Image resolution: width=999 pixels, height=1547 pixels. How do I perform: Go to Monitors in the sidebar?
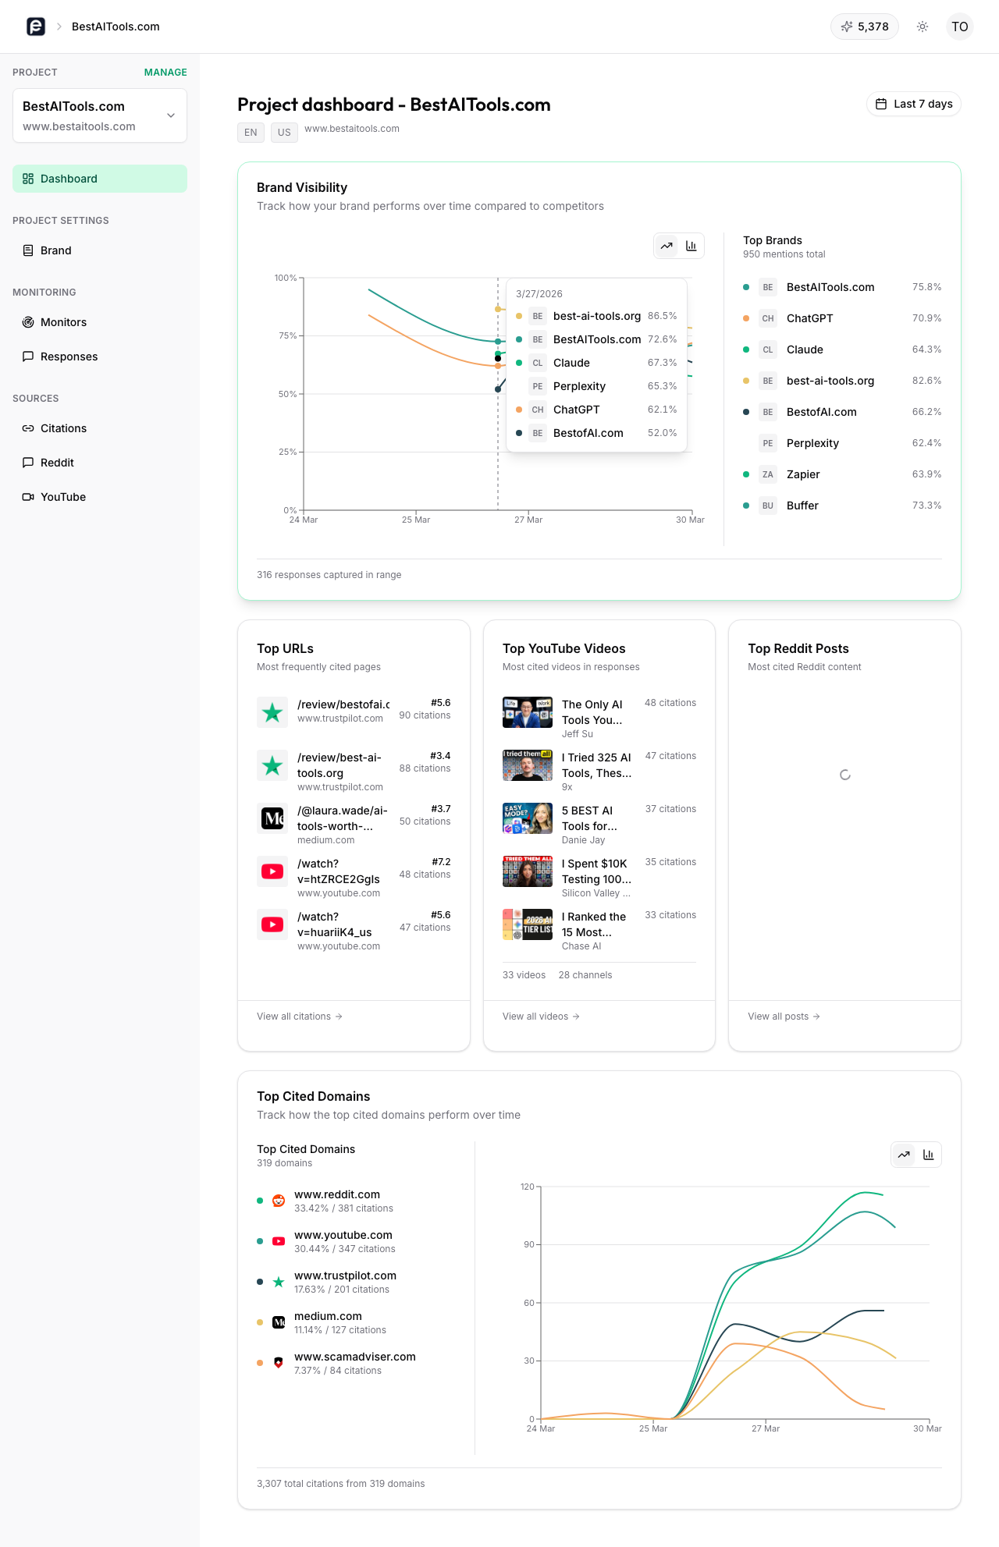[100, 322]
